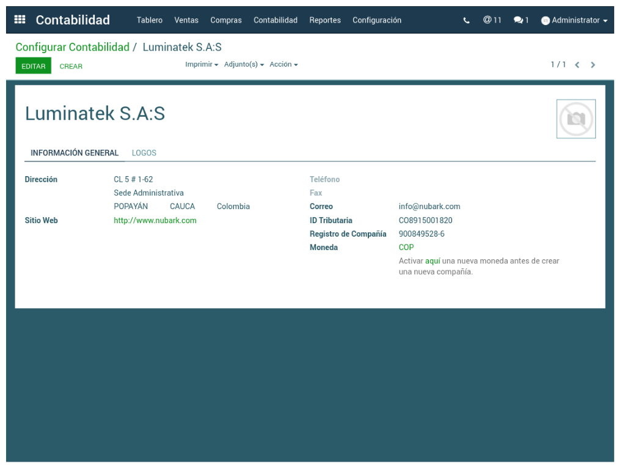Switch to the LOGOS tab

click(144, 153)
